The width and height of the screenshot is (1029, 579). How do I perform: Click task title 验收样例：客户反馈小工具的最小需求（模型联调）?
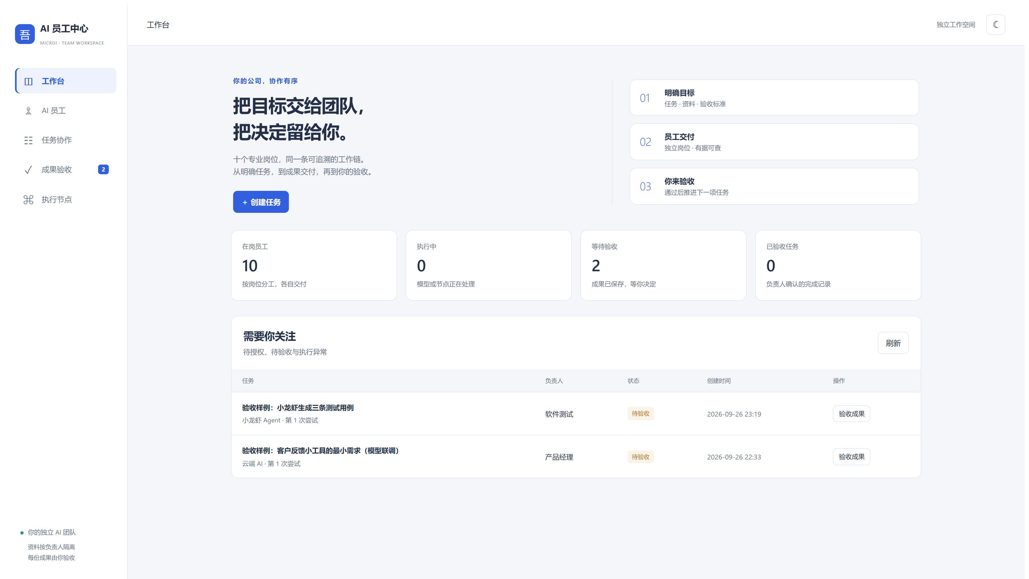tap(321, 451)
